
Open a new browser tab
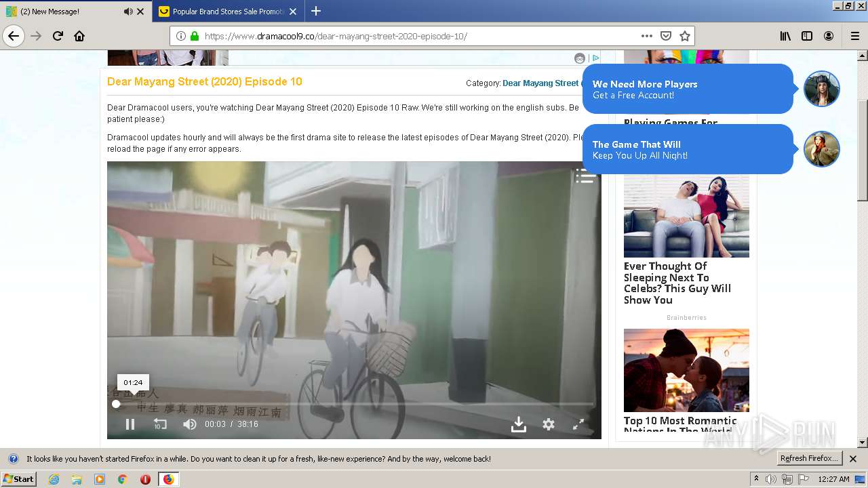(316, 12)
